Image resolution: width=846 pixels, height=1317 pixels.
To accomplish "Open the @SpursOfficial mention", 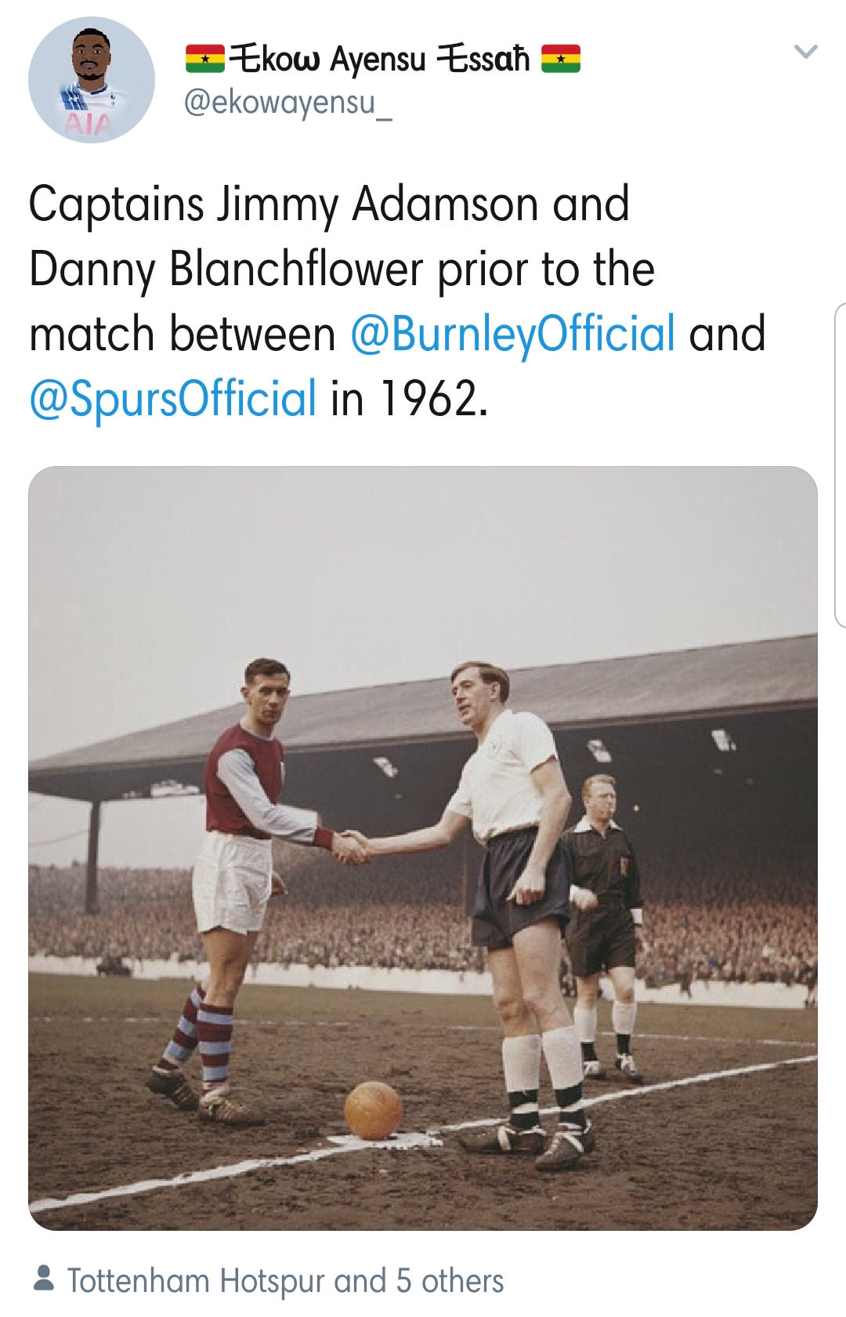I will click(173, 397).
